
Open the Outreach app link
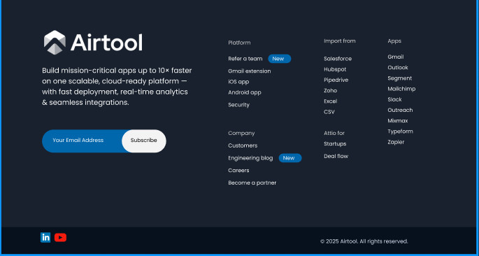point(400,110)
